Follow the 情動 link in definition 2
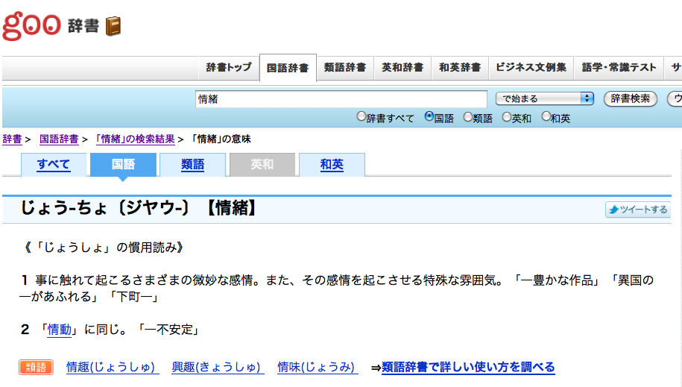The image size is (682, 387). click(60, 329)
